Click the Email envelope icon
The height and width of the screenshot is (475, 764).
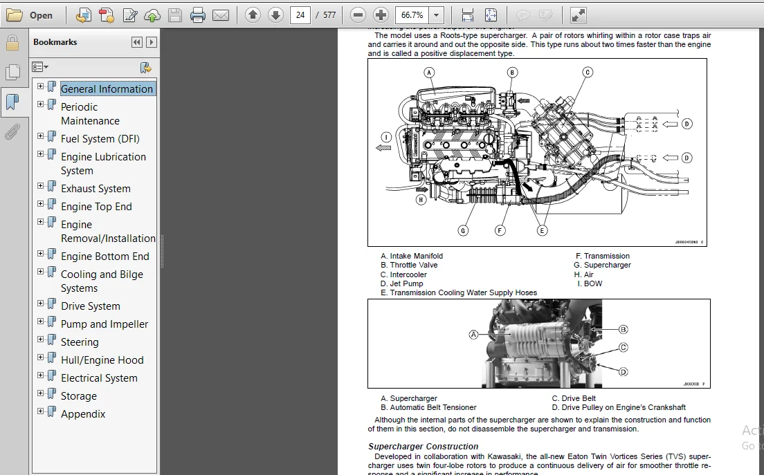pos(221,15)
